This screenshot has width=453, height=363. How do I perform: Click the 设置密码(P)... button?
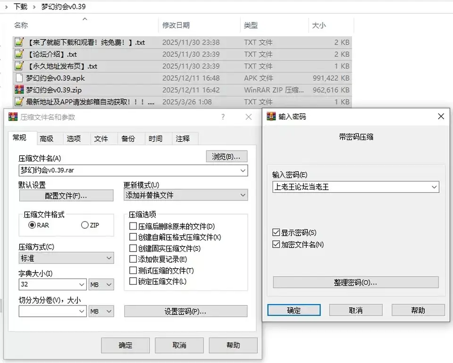tap(186, 311)
